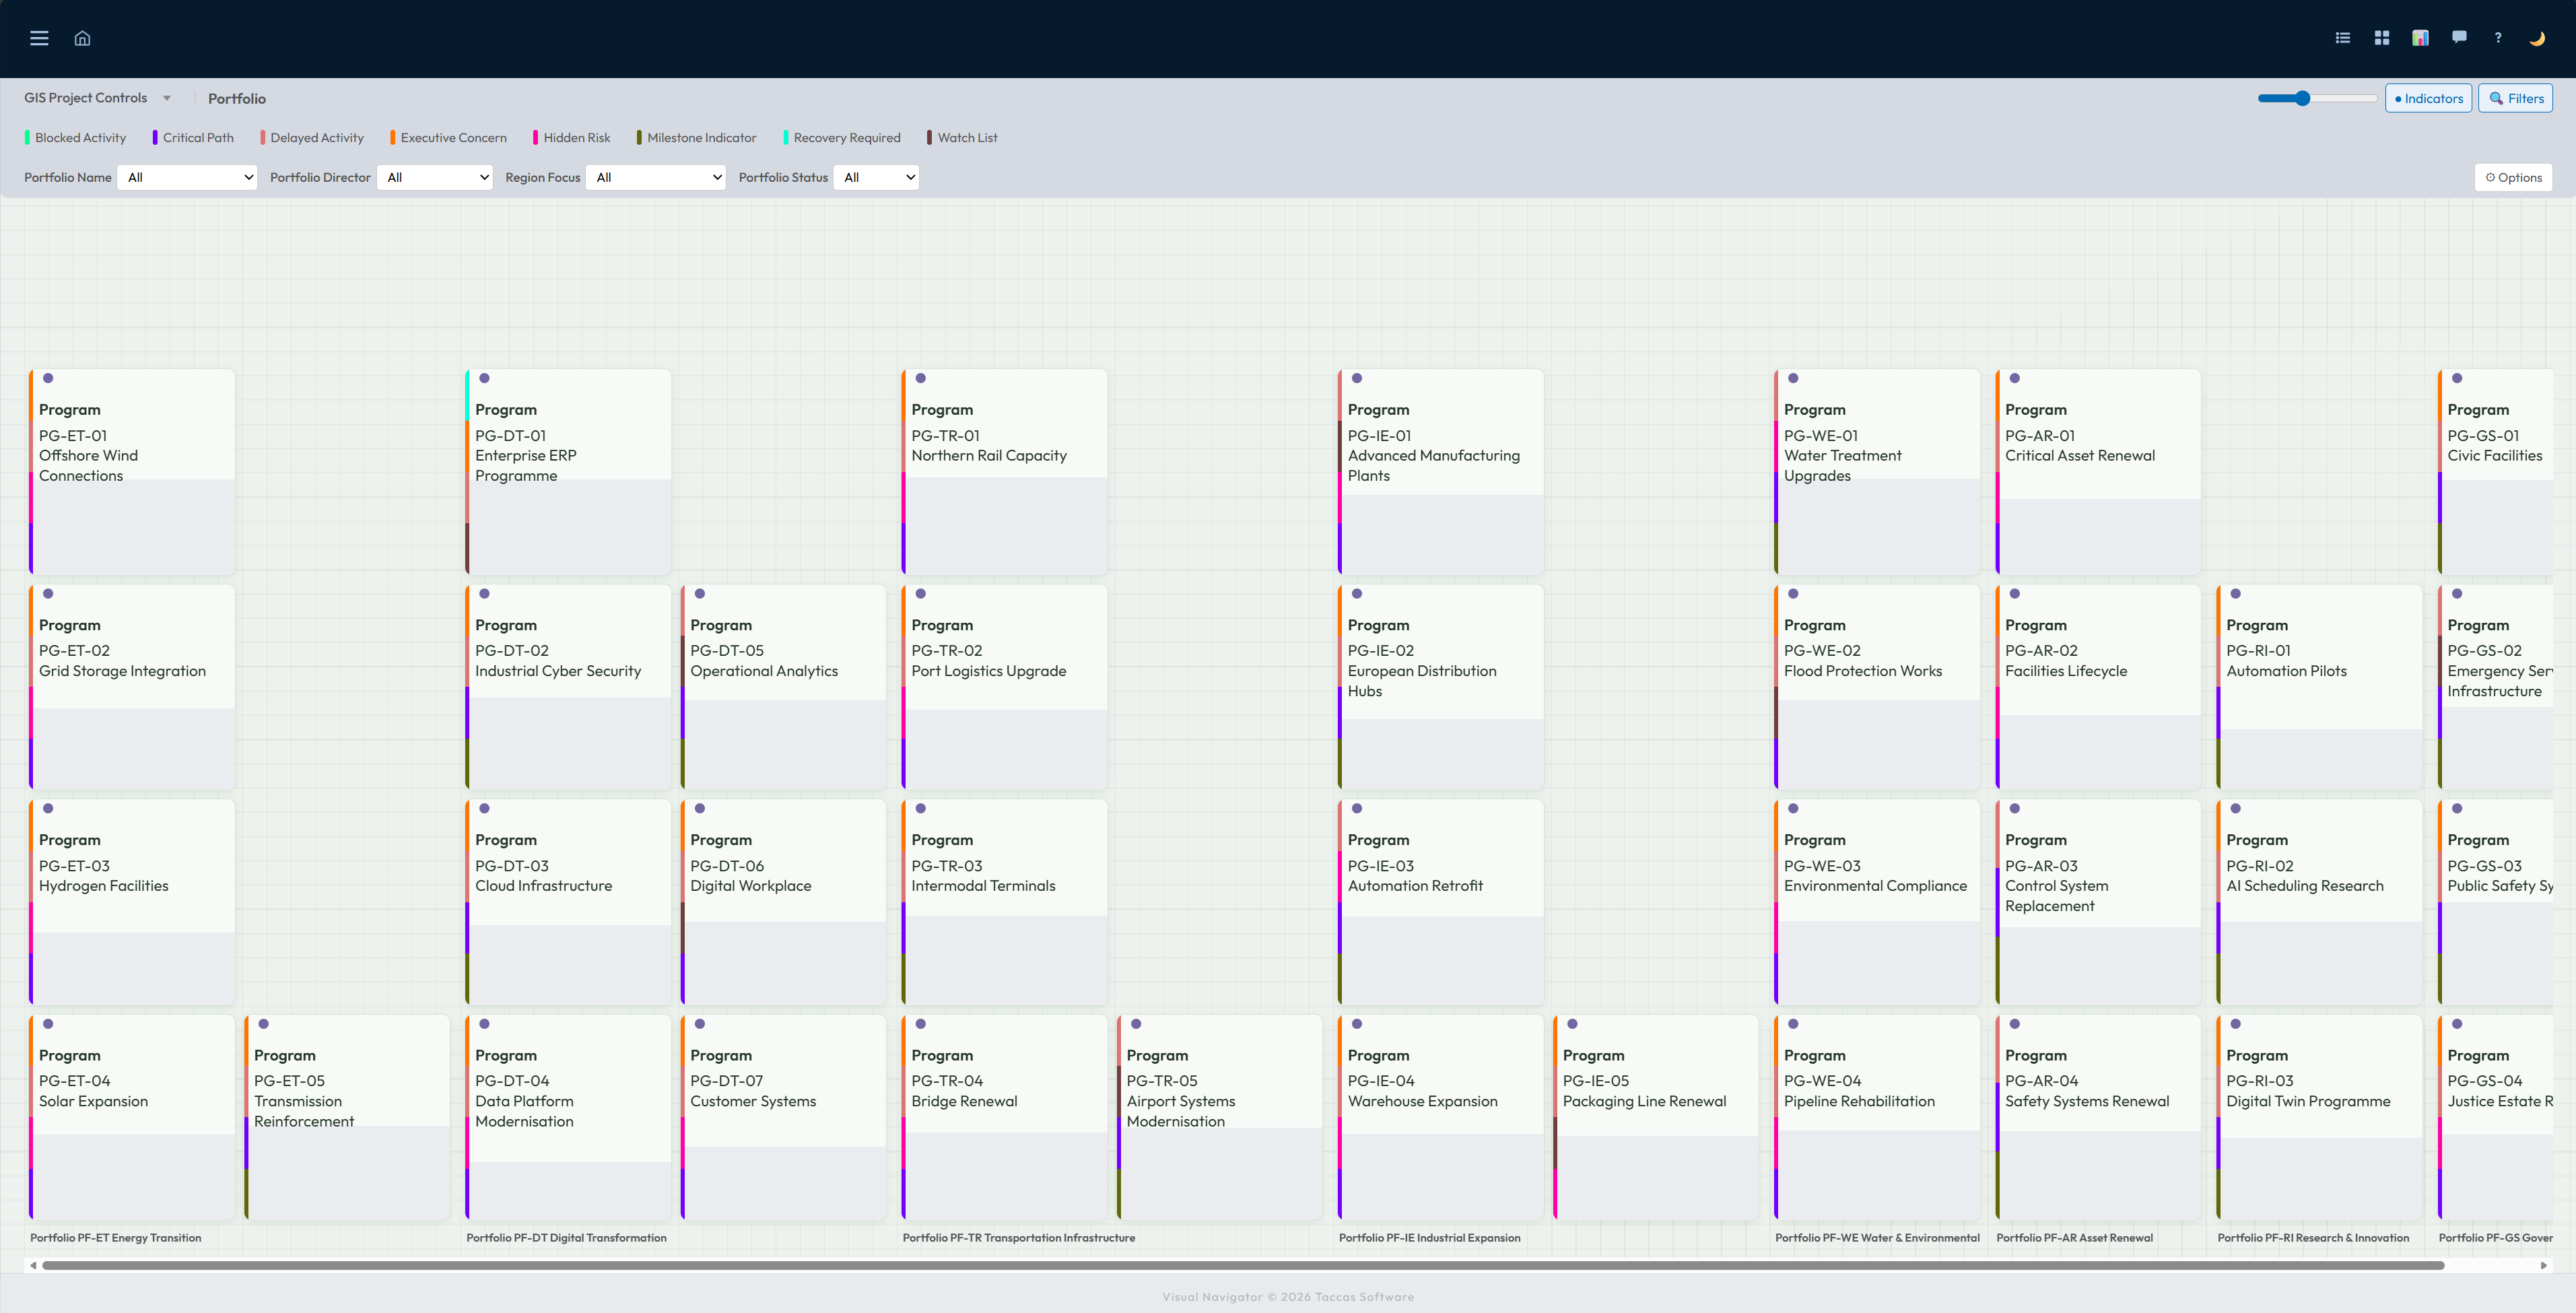2576x1313 pixels.
Task: Open Portfolio Status dropdown
Action: pos(876,177)
